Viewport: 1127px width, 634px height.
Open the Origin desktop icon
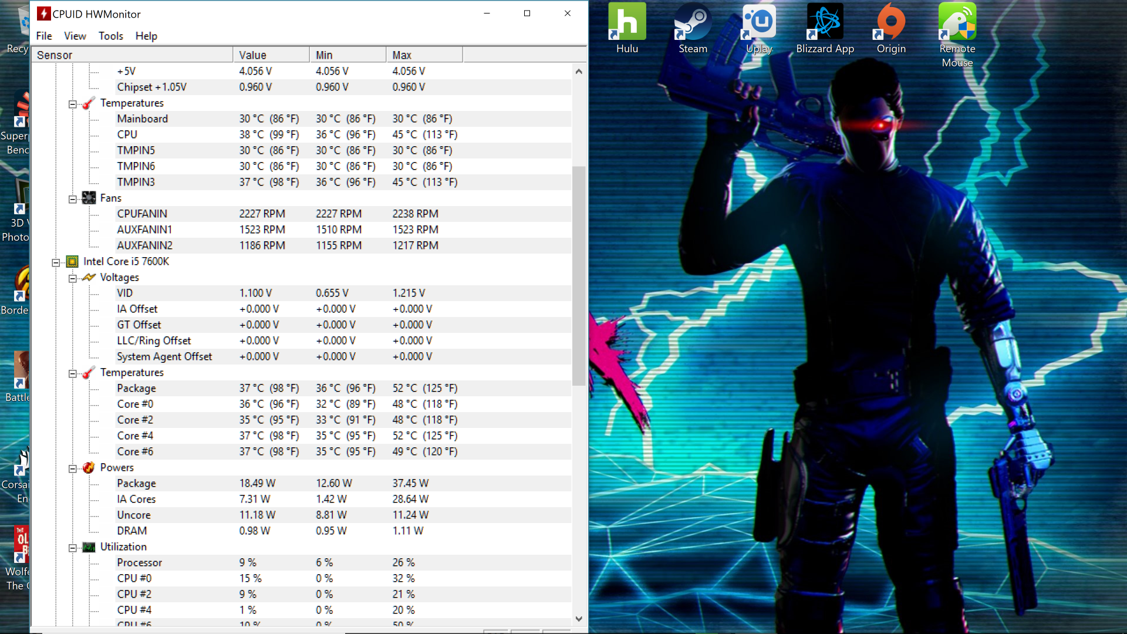point(891,28)
